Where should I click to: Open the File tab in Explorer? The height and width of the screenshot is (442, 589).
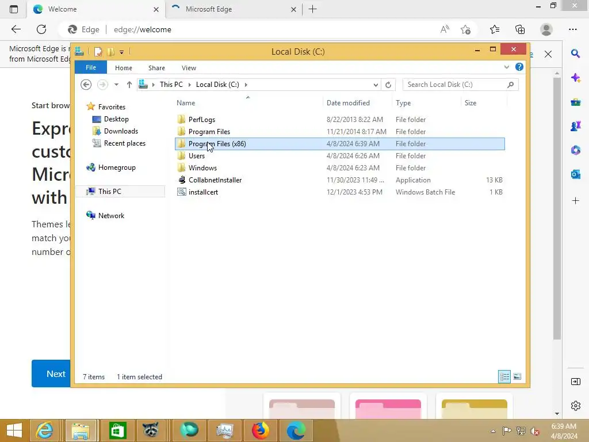pyautogui.click(x=91, y=67)
